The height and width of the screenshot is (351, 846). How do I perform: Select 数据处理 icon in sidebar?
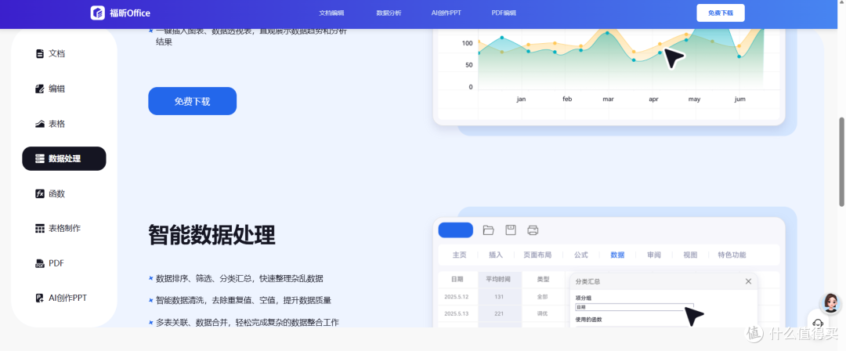pos(39,159)
